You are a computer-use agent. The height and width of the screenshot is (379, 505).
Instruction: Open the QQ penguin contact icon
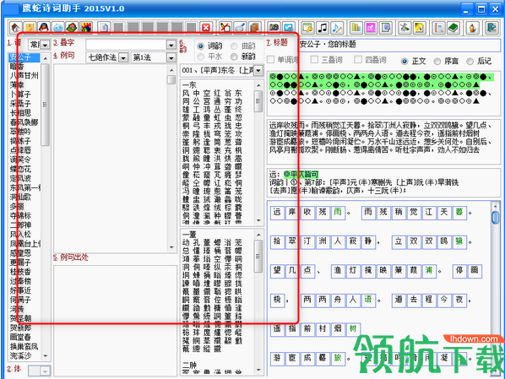pos(44,27)
